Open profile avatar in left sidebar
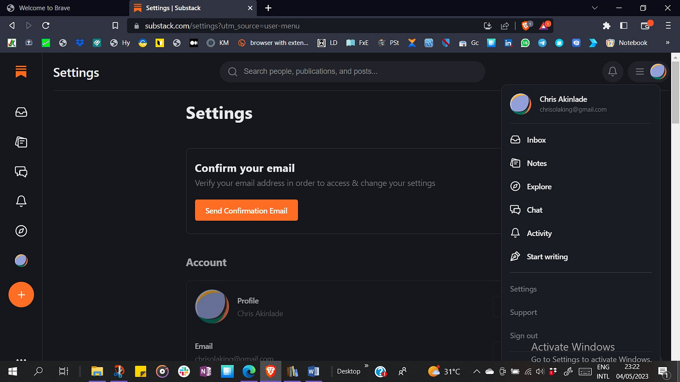680x382 pixels. tap(21, 261)
